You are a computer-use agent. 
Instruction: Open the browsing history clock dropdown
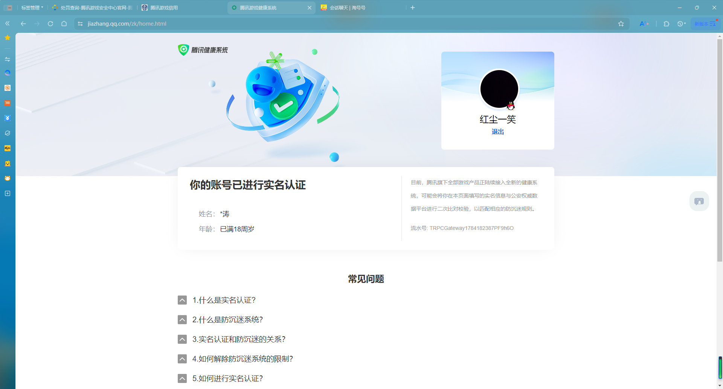click(681, 24)
